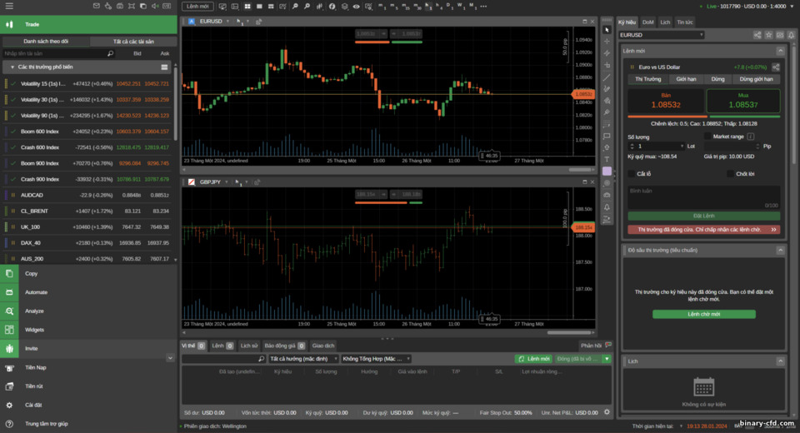Open the Widgets section

point(88,330)
